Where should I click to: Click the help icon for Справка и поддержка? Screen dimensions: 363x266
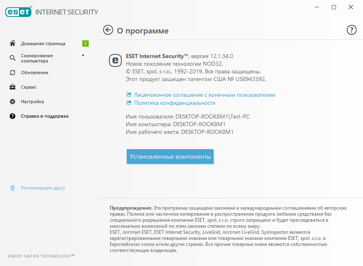(13, 116)
